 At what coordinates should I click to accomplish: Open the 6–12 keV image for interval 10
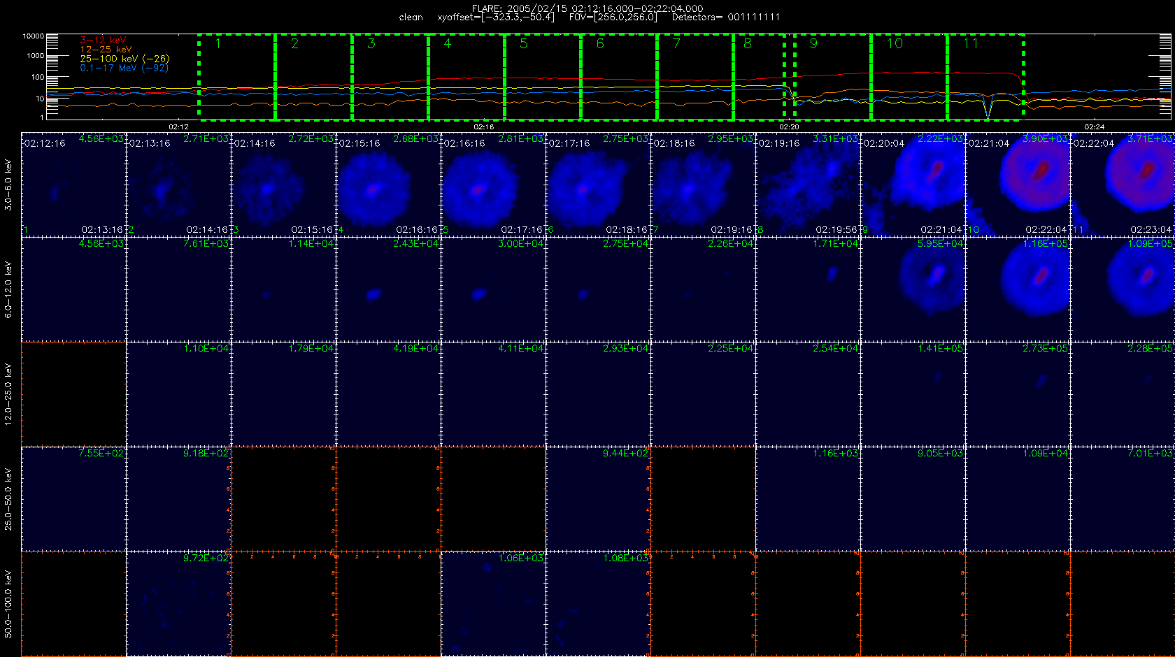[1018, 289]
